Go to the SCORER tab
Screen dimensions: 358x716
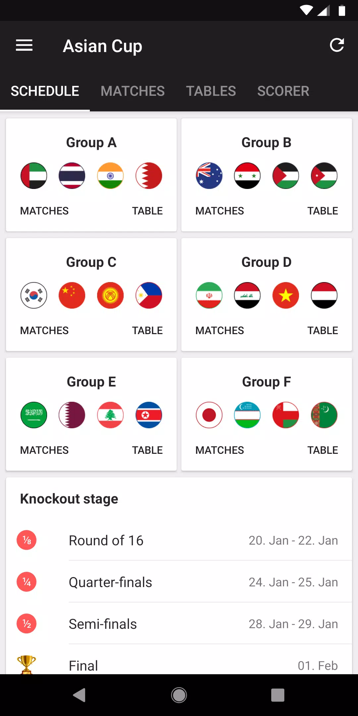tap(283, 91)
